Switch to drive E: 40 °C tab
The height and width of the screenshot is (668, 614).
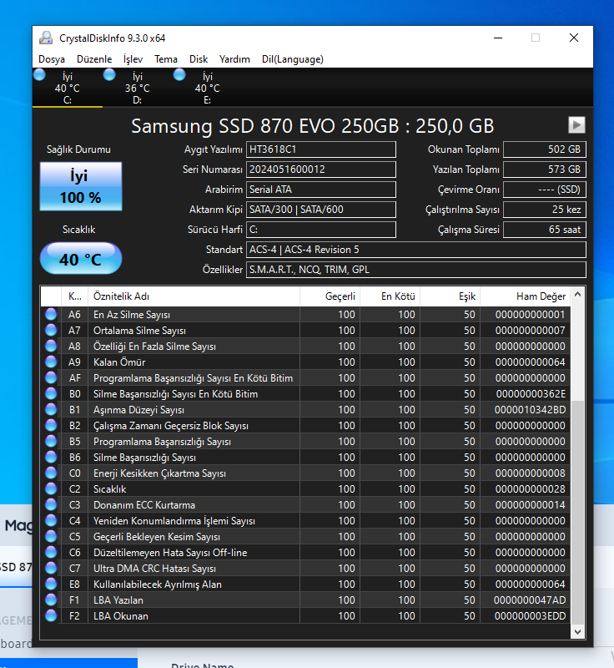click(x=207, y=88)
